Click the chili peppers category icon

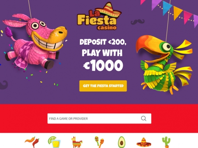coord(32,142)
